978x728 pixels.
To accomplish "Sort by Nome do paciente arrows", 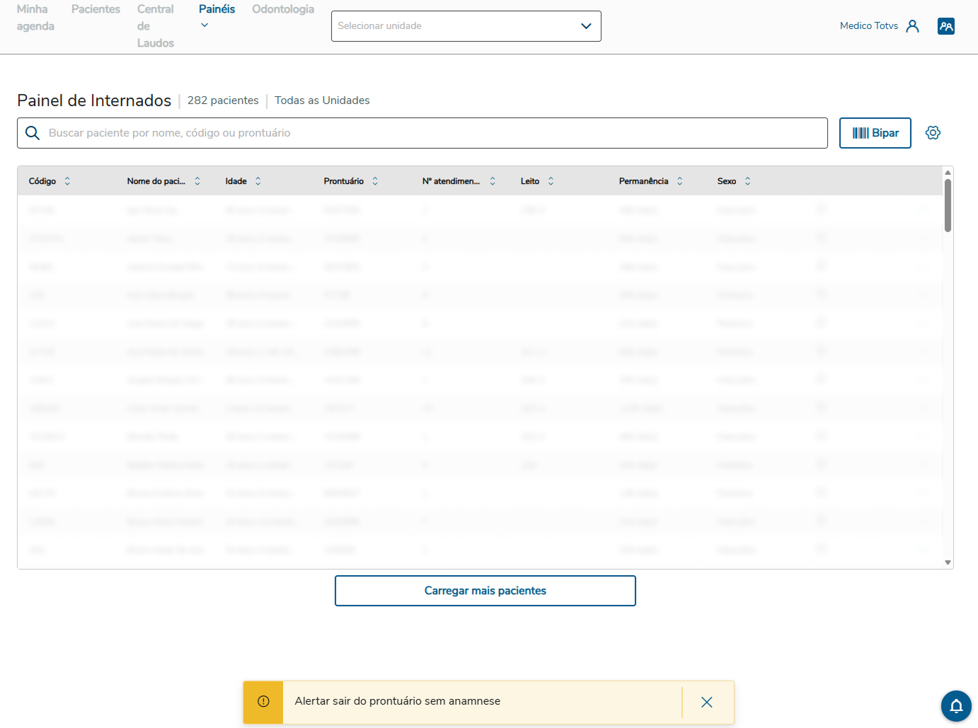I will coord(197,181).
